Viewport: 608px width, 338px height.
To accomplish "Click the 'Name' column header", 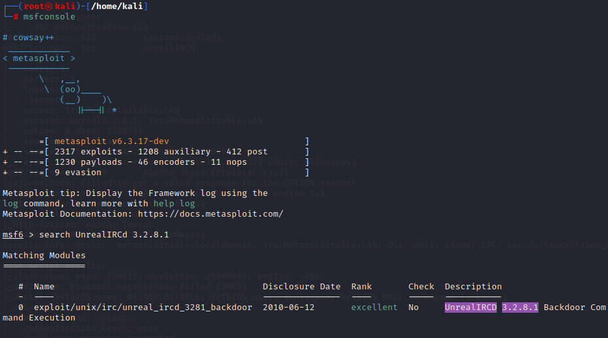I will click(44, 287).
